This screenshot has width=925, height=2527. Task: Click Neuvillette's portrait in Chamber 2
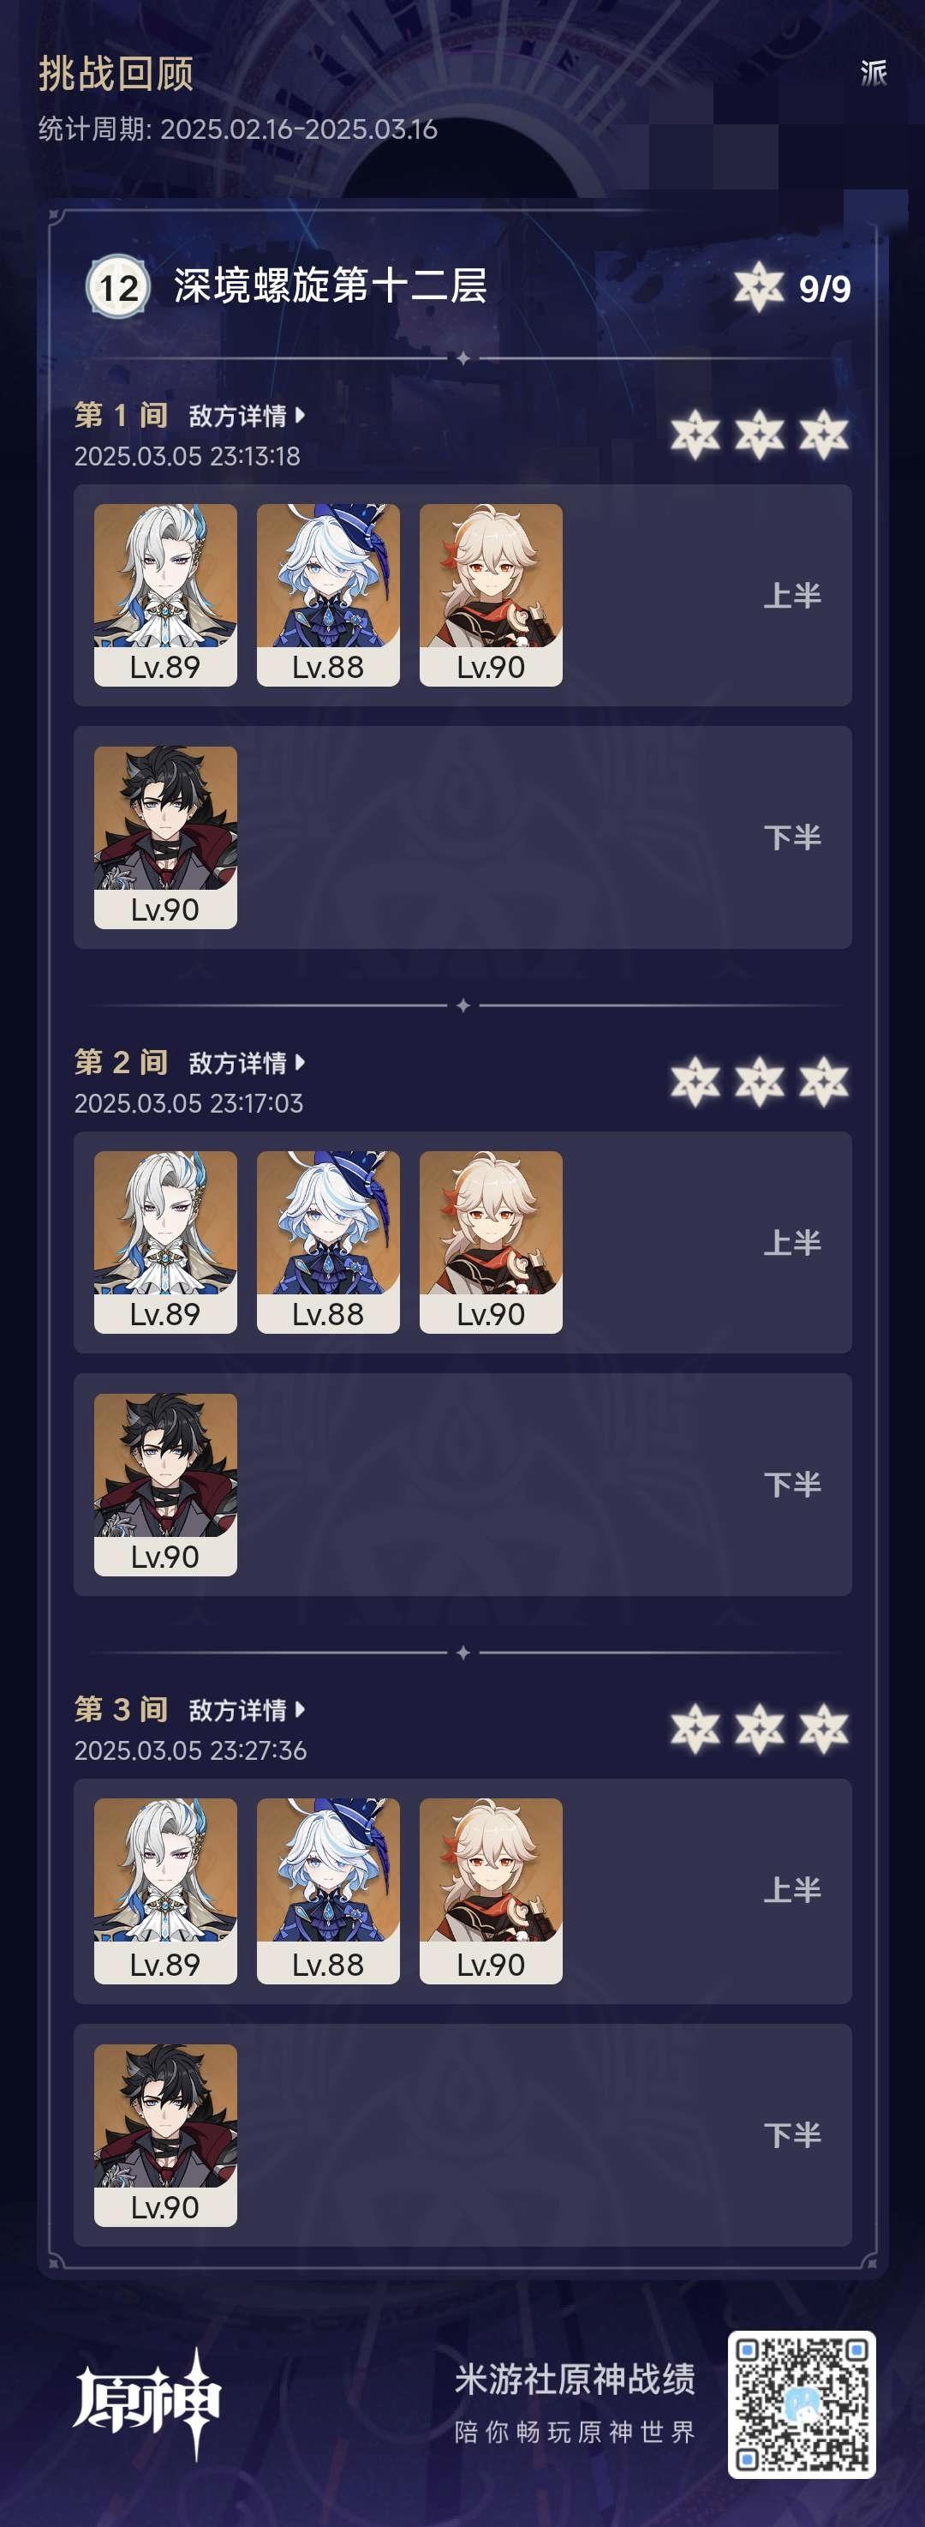(165, 1242)
